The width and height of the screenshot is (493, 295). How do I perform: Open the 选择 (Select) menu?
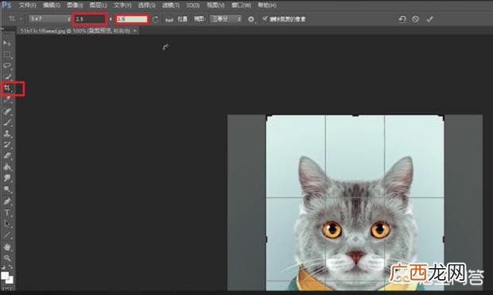(x=146, y=6)
